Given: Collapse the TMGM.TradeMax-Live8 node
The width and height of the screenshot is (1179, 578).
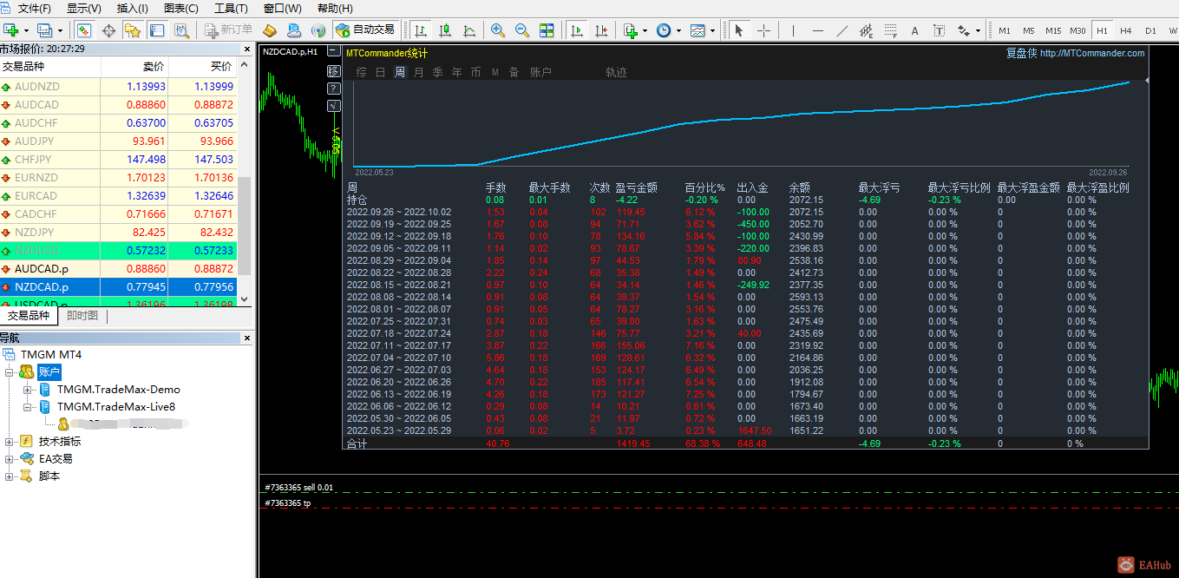Looking at the screenshot, I should pyautogui.click(x=28, y=407).
